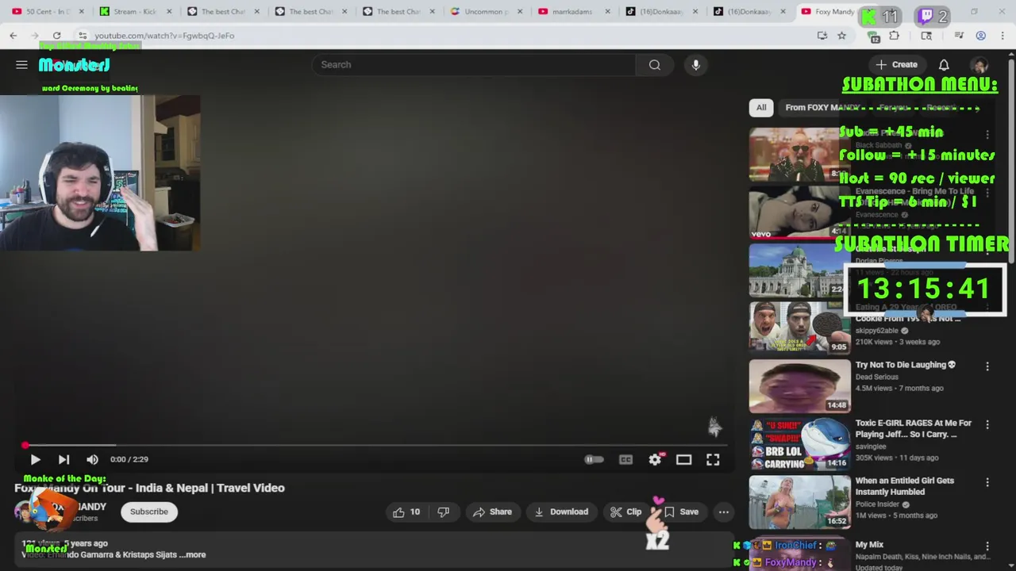
Task: Toggle closed captions
Action: [x=625, y=459]
